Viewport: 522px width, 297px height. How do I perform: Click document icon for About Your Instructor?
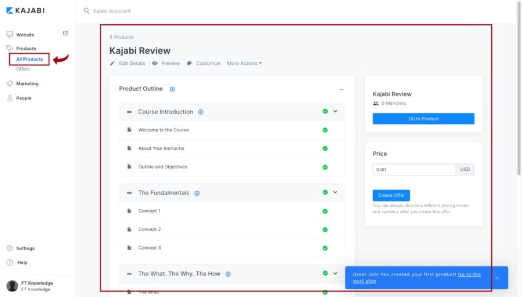(129, 148)
